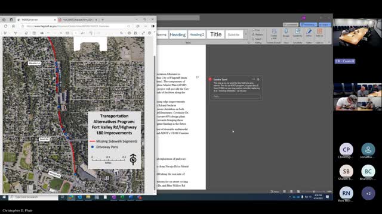Select the PDF erase tool
Screen dimensions: 382x214
(x=26, y=33)
